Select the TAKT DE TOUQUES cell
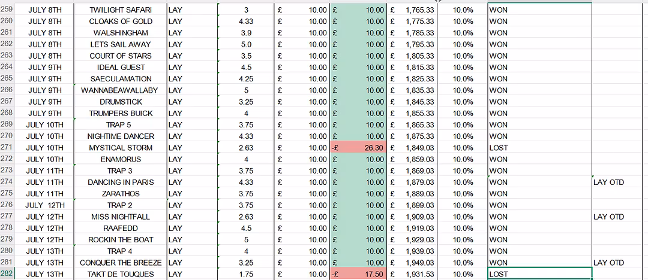Image resolution: width=648 pixels, height=280 pixels. click(x=121, y=274)
